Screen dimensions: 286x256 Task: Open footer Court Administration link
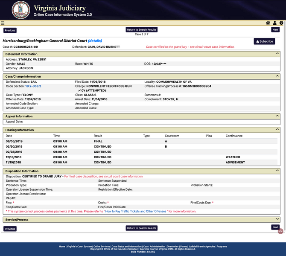[x=154, y=247]
